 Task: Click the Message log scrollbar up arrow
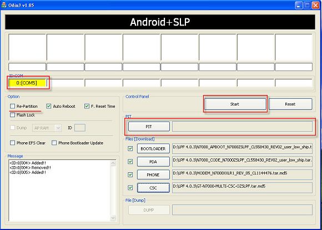point(113,163)
